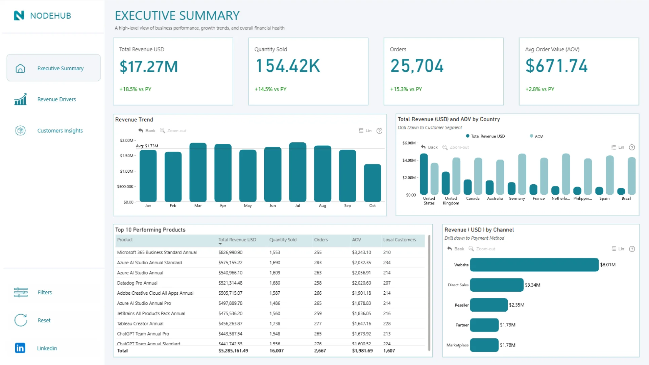The height and width of the screenshot is (365, 649).
Task: Sort table by Loyal Customers column header
Action: tap(399, 240)
